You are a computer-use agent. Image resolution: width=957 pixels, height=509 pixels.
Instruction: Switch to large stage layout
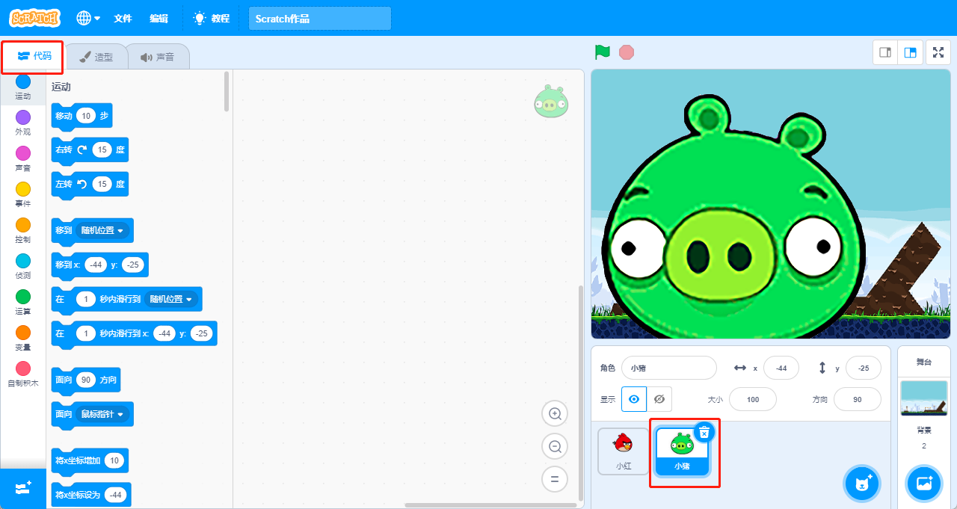tap(910, 52)
